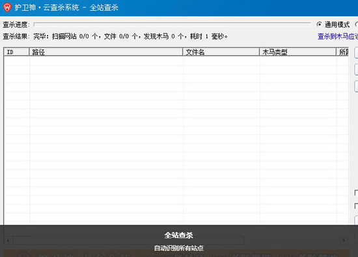Click the cut-off 所属 column header

(342, 52)
